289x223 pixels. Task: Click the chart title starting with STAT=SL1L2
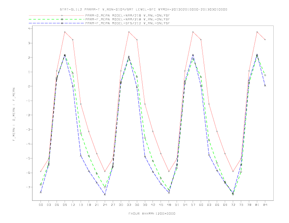[143, 9]
